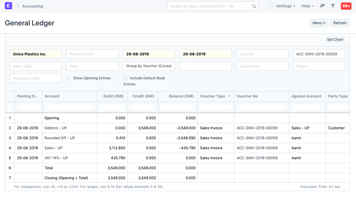Click the Set Chart button

(x=335, y=39)
